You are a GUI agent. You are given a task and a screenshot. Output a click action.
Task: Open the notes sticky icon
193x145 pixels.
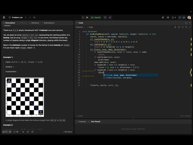[x=105, y=18]
